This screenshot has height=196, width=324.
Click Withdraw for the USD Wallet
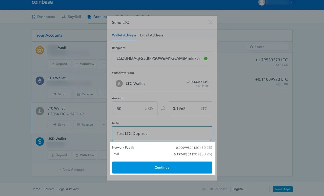pyautogui.click(x=85, y=155)
